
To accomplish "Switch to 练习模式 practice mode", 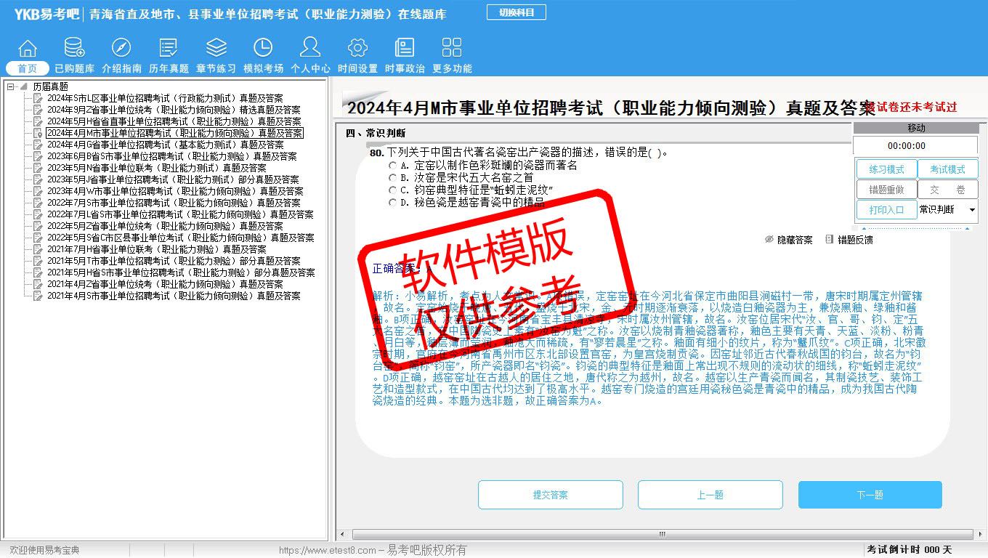I will pyautogui.click(x=886, y=169).
